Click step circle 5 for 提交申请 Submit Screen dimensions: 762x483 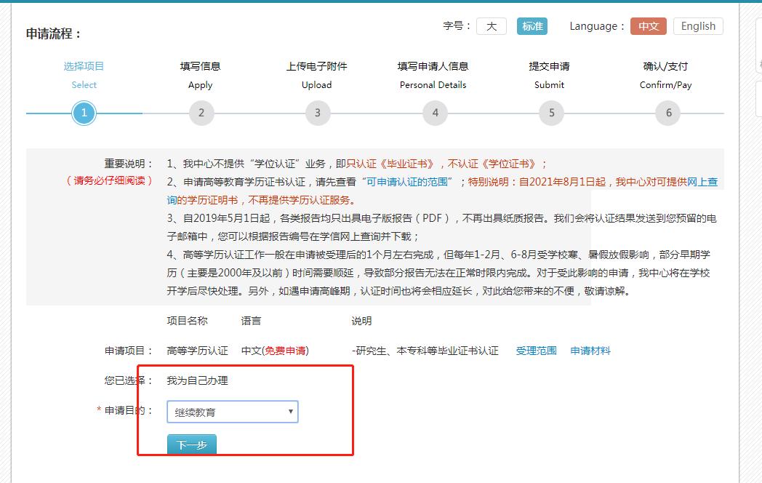pos(550,113)
